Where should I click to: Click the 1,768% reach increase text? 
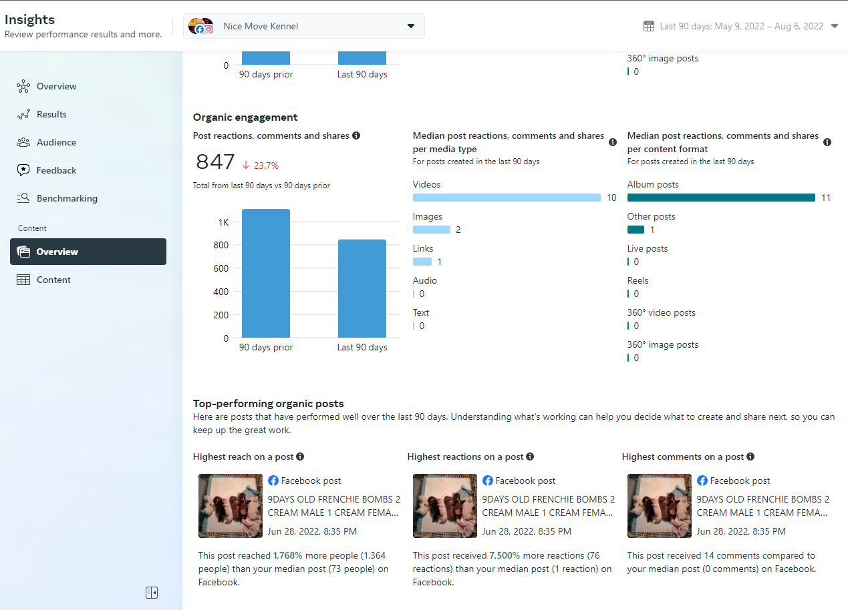[288, 555]
